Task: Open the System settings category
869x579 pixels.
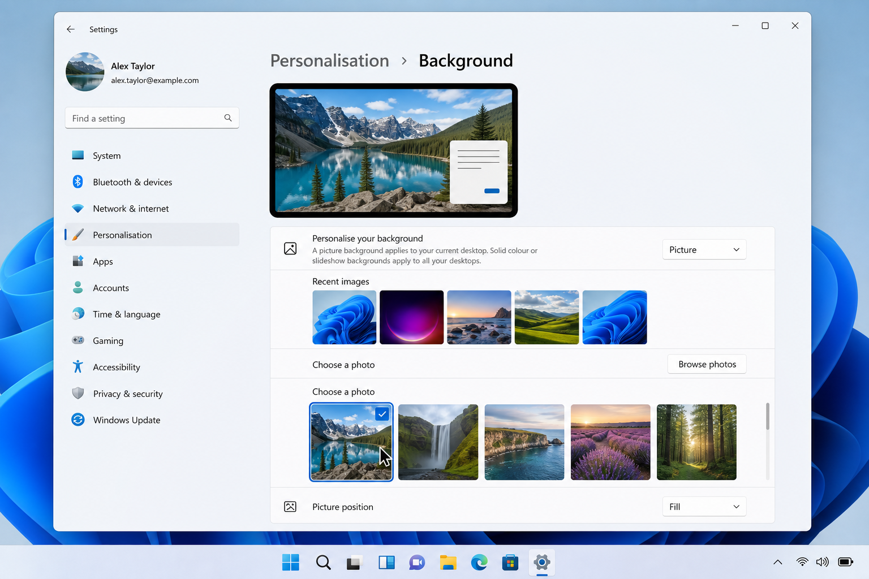Action: [152, 155]
